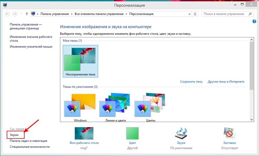This screenshot has width=259, height=156.
Task: Click the window system icon in title bar
Action: click(x=5, y=5)
